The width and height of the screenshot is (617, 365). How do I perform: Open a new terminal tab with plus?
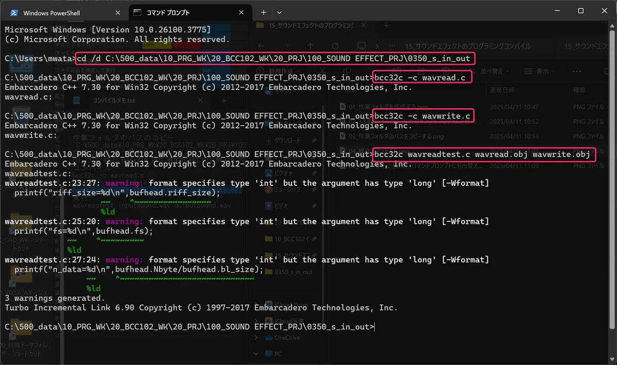(263, 12)
